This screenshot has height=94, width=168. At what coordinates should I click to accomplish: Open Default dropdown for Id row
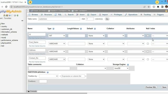[96, 36]
